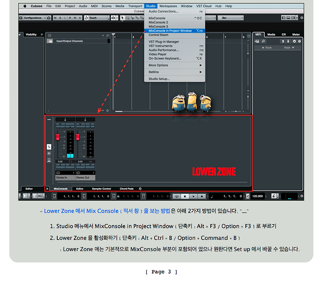Open VSTi panel settings gear
The height and width of the screenshot is (282, 322).
[x=299, y=41]
